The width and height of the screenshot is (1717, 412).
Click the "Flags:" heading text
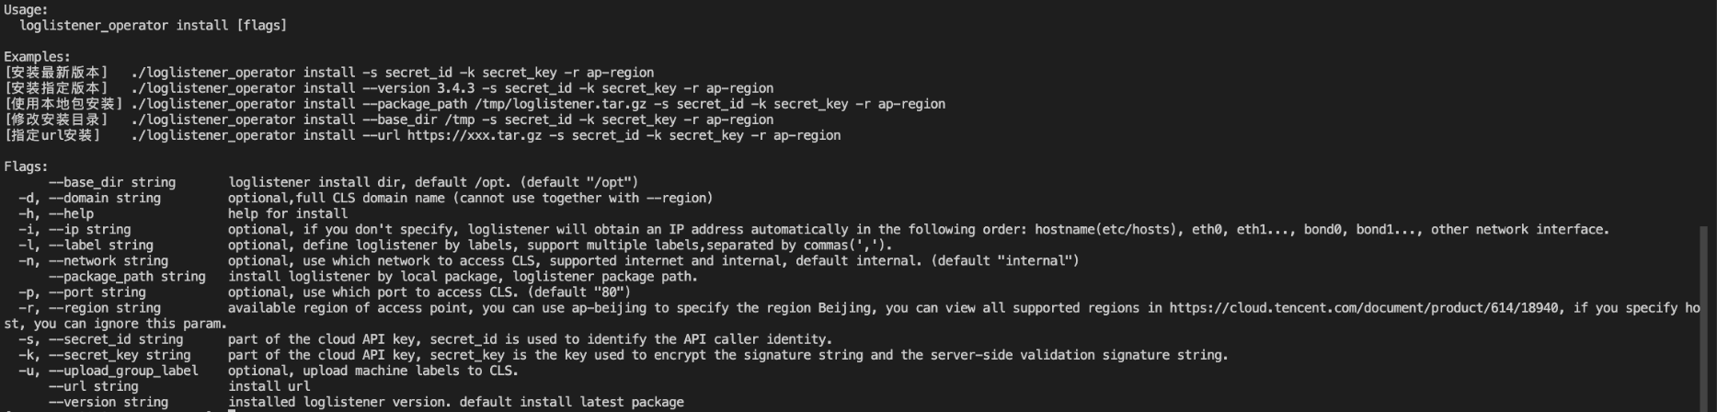coord(26,166)
